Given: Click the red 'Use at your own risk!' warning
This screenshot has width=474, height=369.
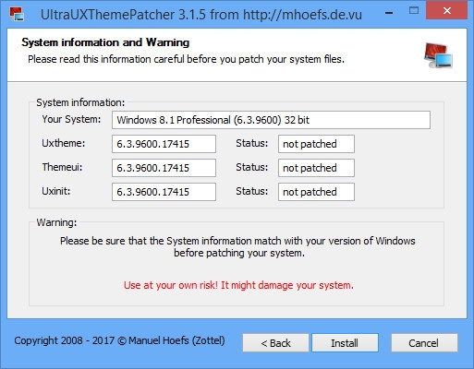Looking at the screenshot, I should click(x=238, y=285).
